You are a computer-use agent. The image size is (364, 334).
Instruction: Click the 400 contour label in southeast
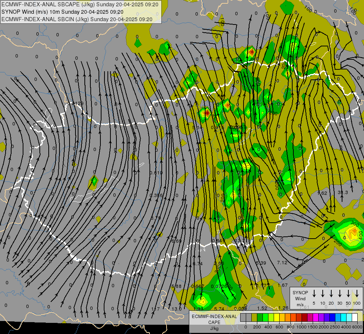click(361, 235)
